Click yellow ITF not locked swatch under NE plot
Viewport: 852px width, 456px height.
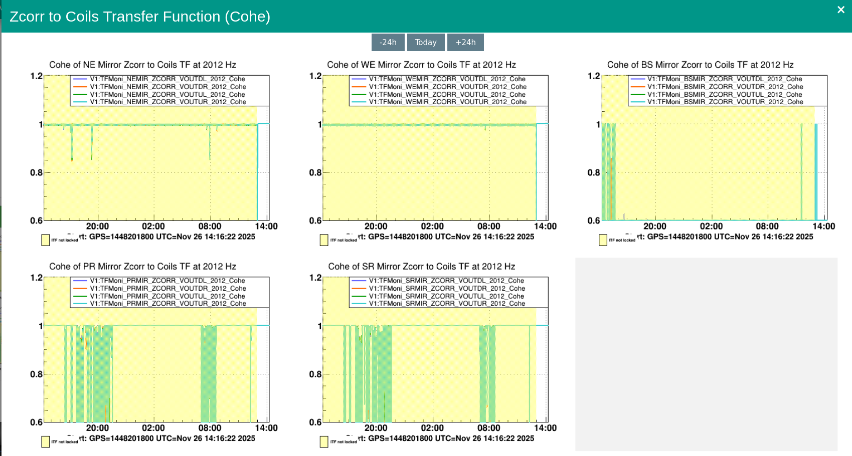tap(46, 240)
